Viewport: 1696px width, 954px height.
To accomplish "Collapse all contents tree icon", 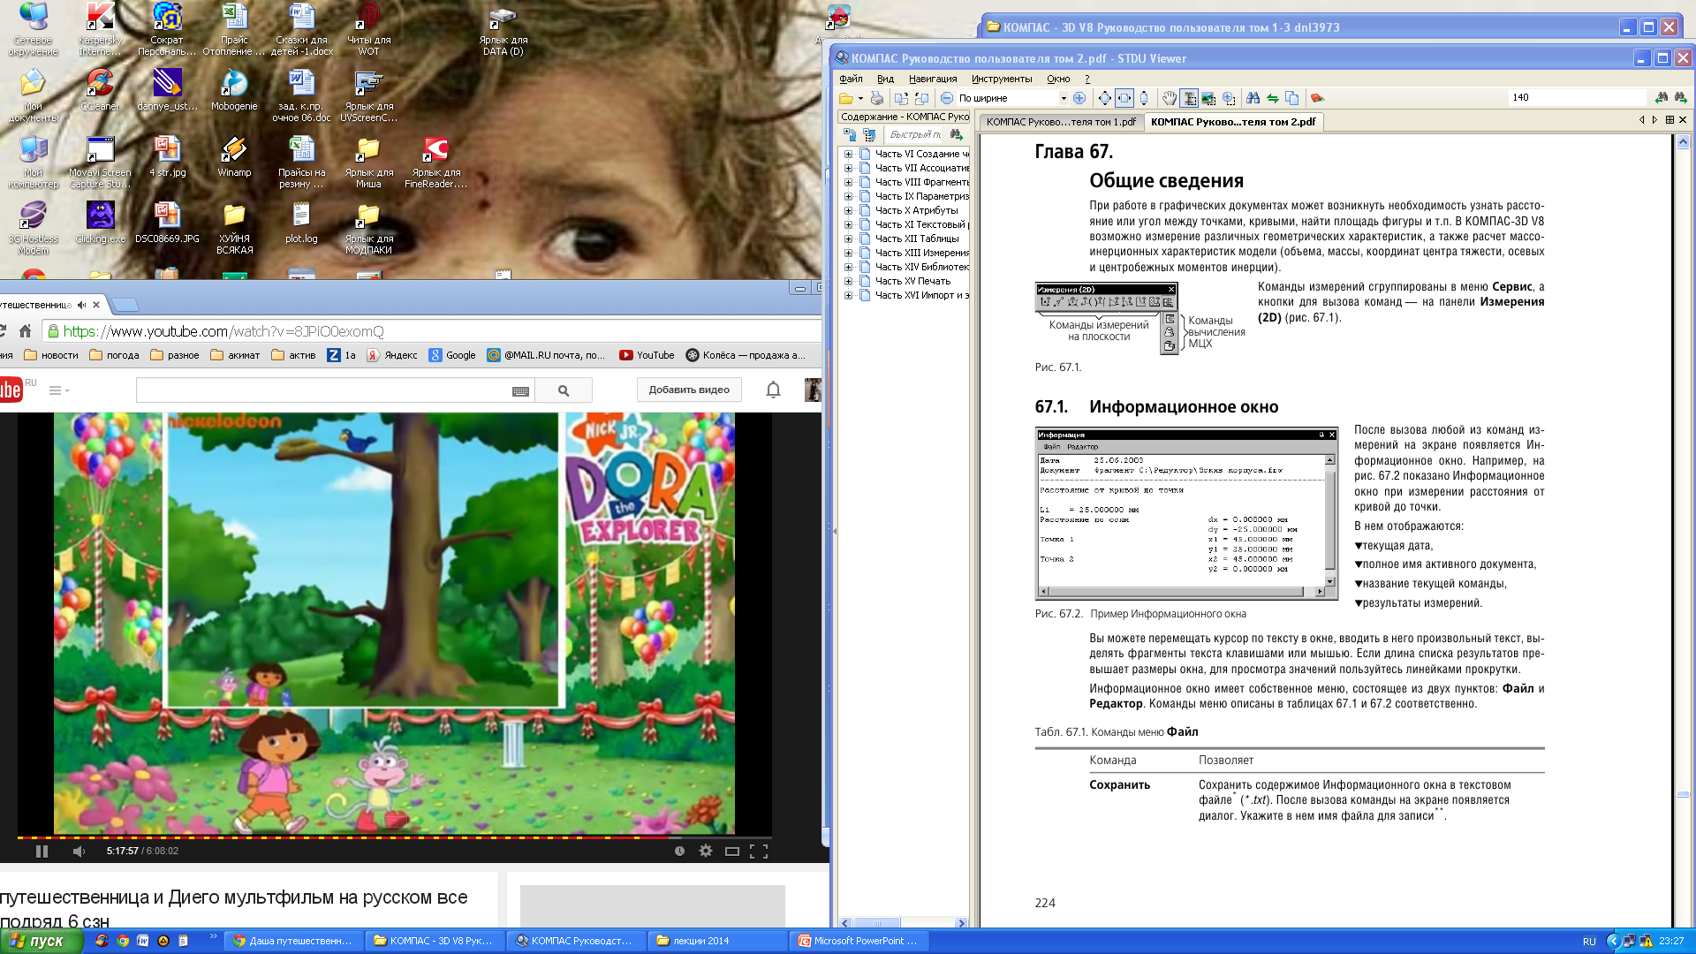I will pos(869,134).
